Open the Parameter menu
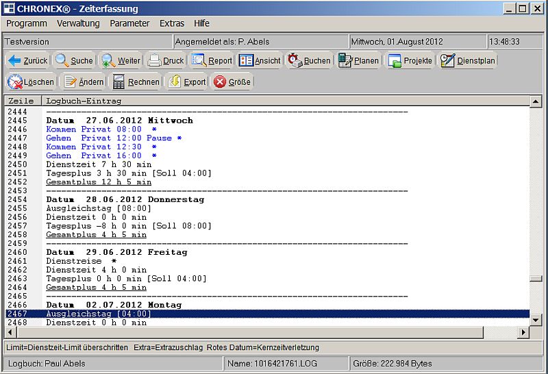The height and width of the screenshot is (374, 548). pos(129,23)
